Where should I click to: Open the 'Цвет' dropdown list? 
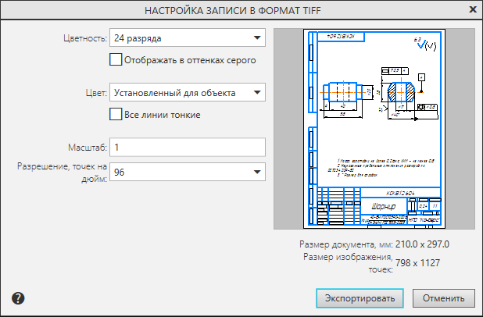pyautogui.click(x=256, y=93)
